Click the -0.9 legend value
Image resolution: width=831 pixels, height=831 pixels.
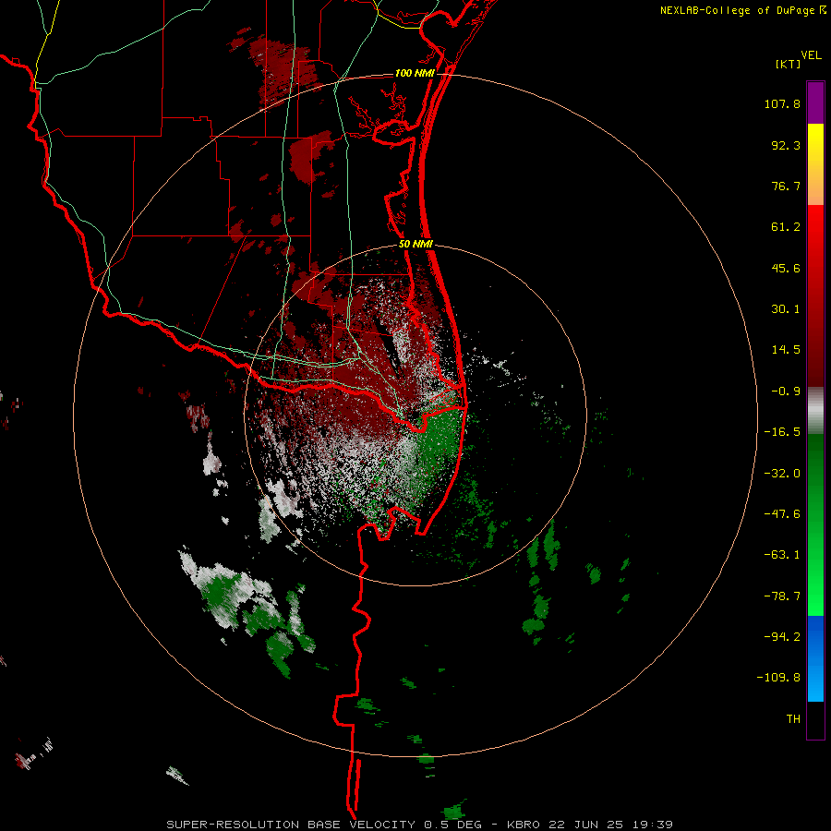(x=786, y=391)
